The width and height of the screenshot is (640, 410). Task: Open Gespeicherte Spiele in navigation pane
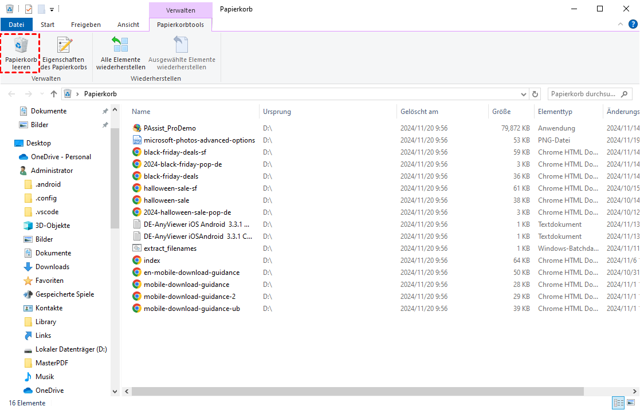click(x=65, y=294)
